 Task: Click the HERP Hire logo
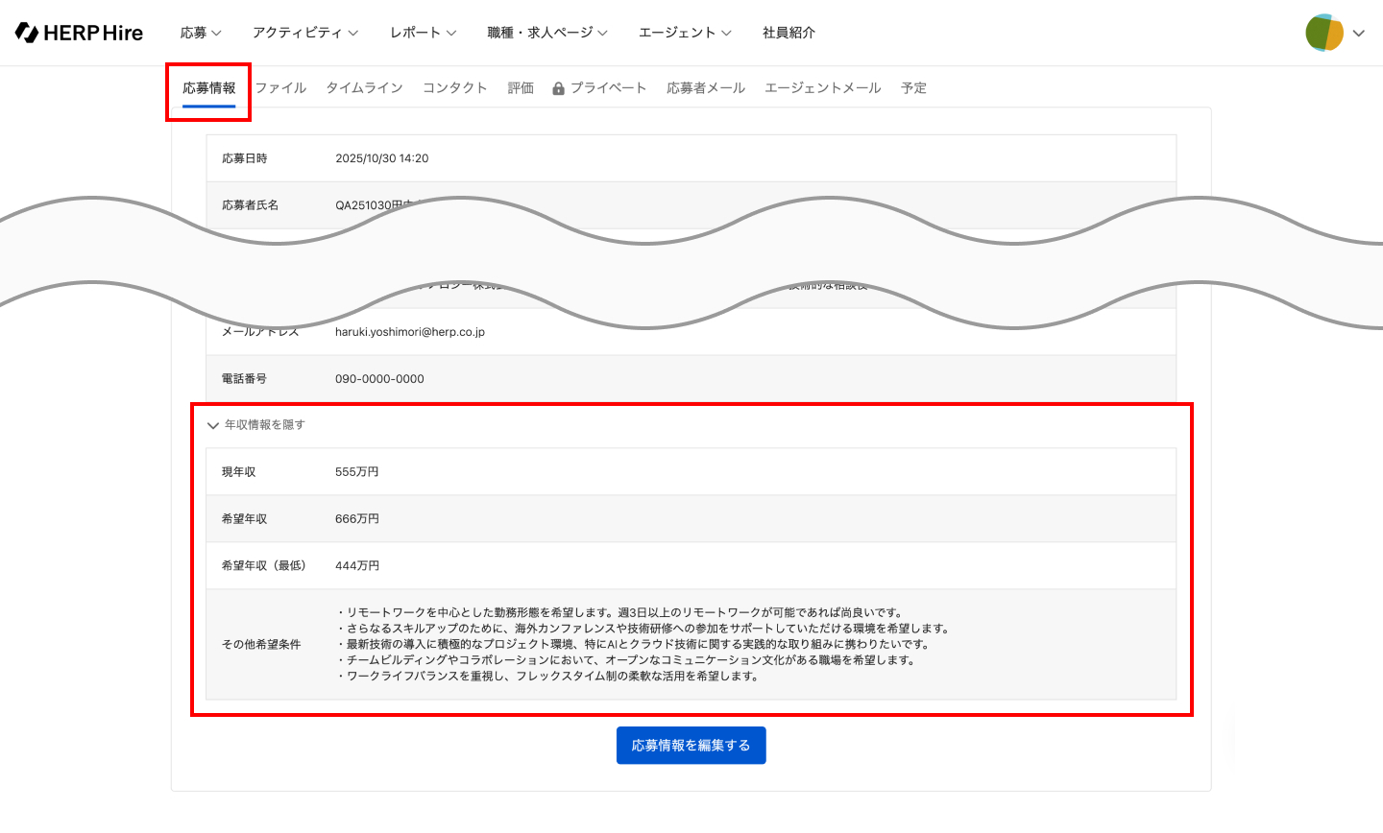click(x=79, y=33)
